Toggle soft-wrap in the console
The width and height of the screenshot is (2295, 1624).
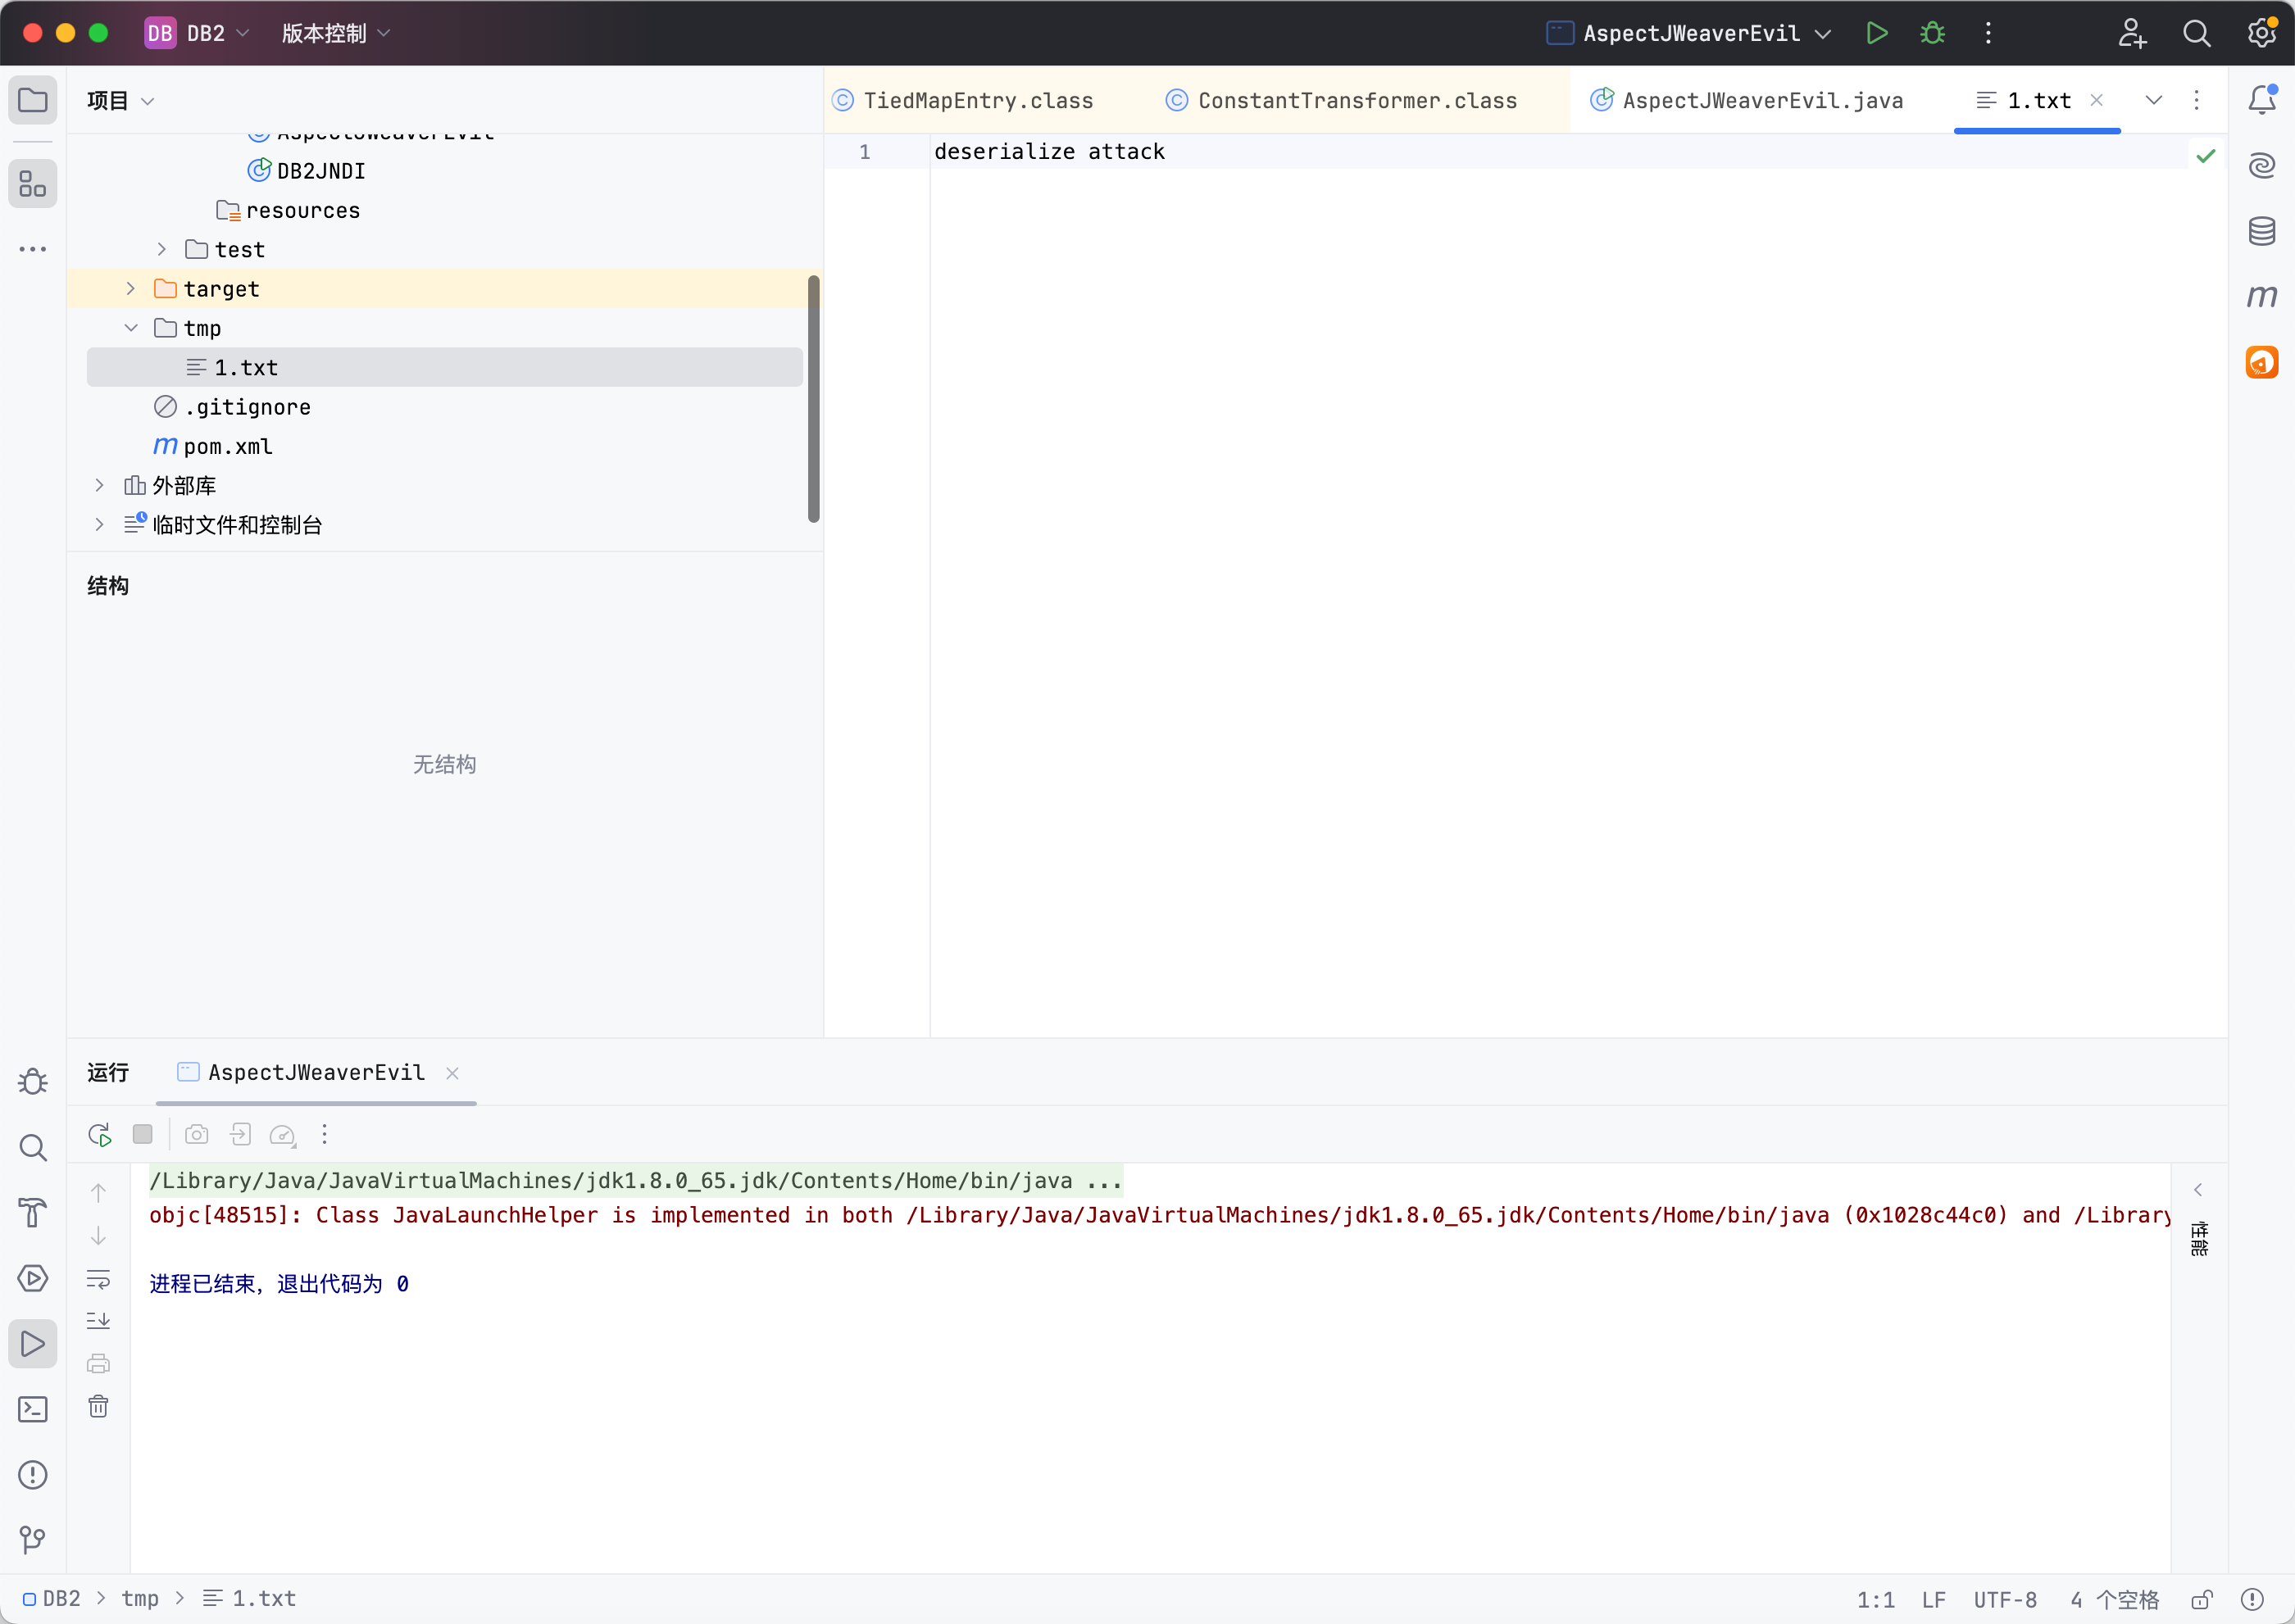pyautogui.click(x=98, y=1279)
